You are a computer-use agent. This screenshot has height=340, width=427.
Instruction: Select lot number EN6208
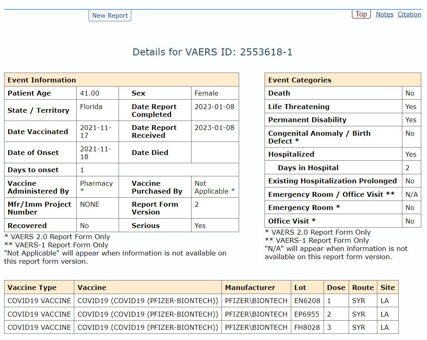pos(307,301)
